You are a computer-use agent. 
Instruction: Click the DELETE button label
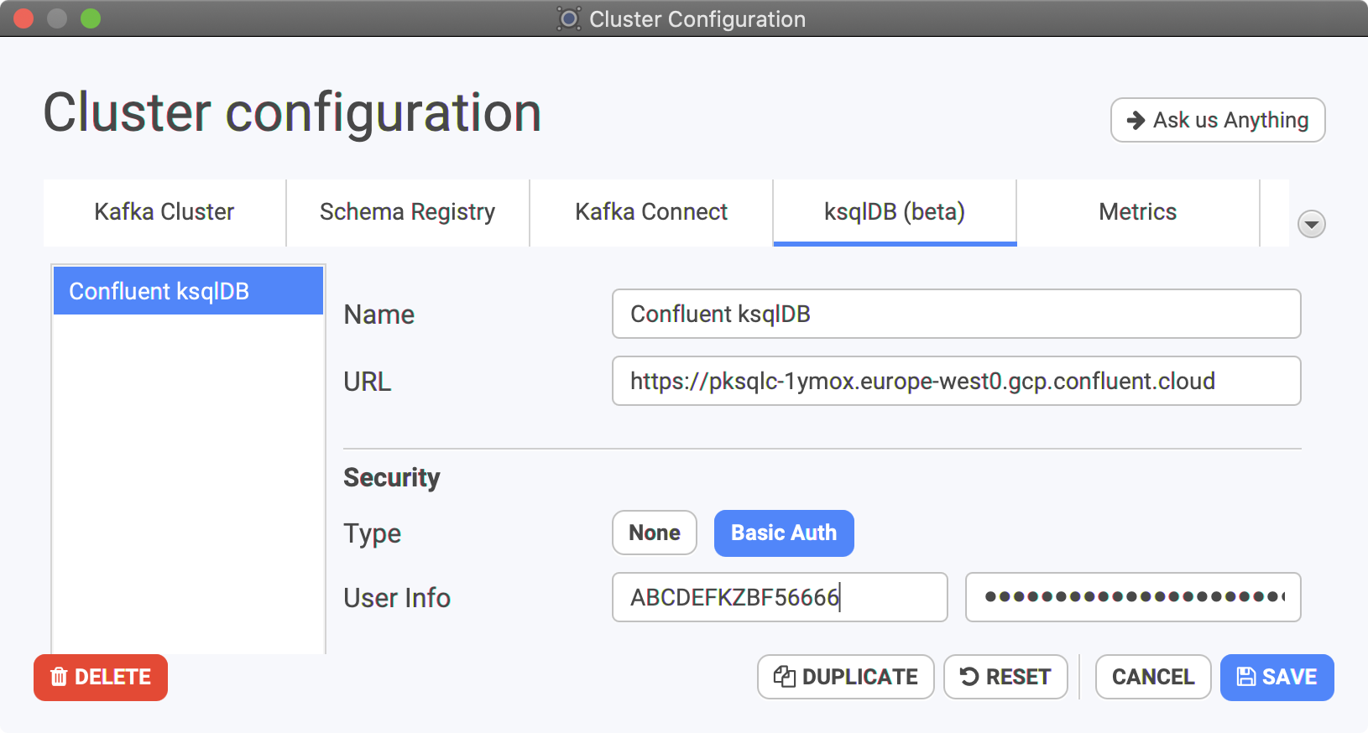pos(113,677)
